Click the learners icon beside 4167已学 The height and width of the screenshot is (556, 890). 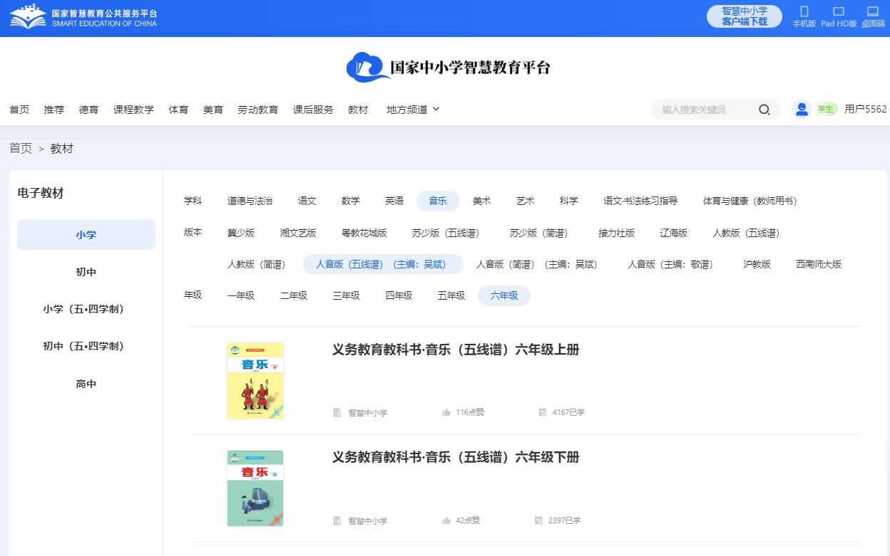pos(543,412)
